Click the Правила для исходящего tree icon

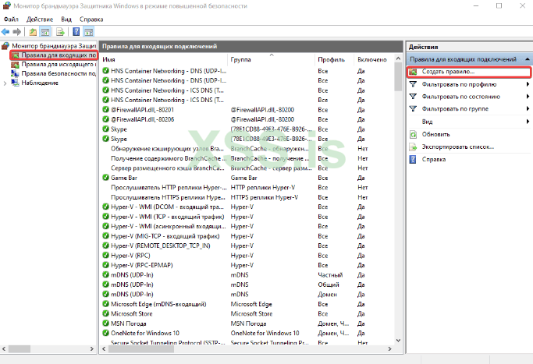(15, 65)
